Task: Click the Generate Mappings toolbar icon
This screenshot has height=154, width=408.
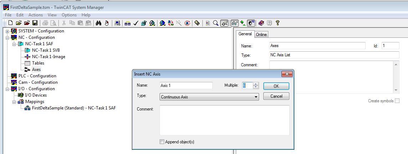Action: point(127,23)
